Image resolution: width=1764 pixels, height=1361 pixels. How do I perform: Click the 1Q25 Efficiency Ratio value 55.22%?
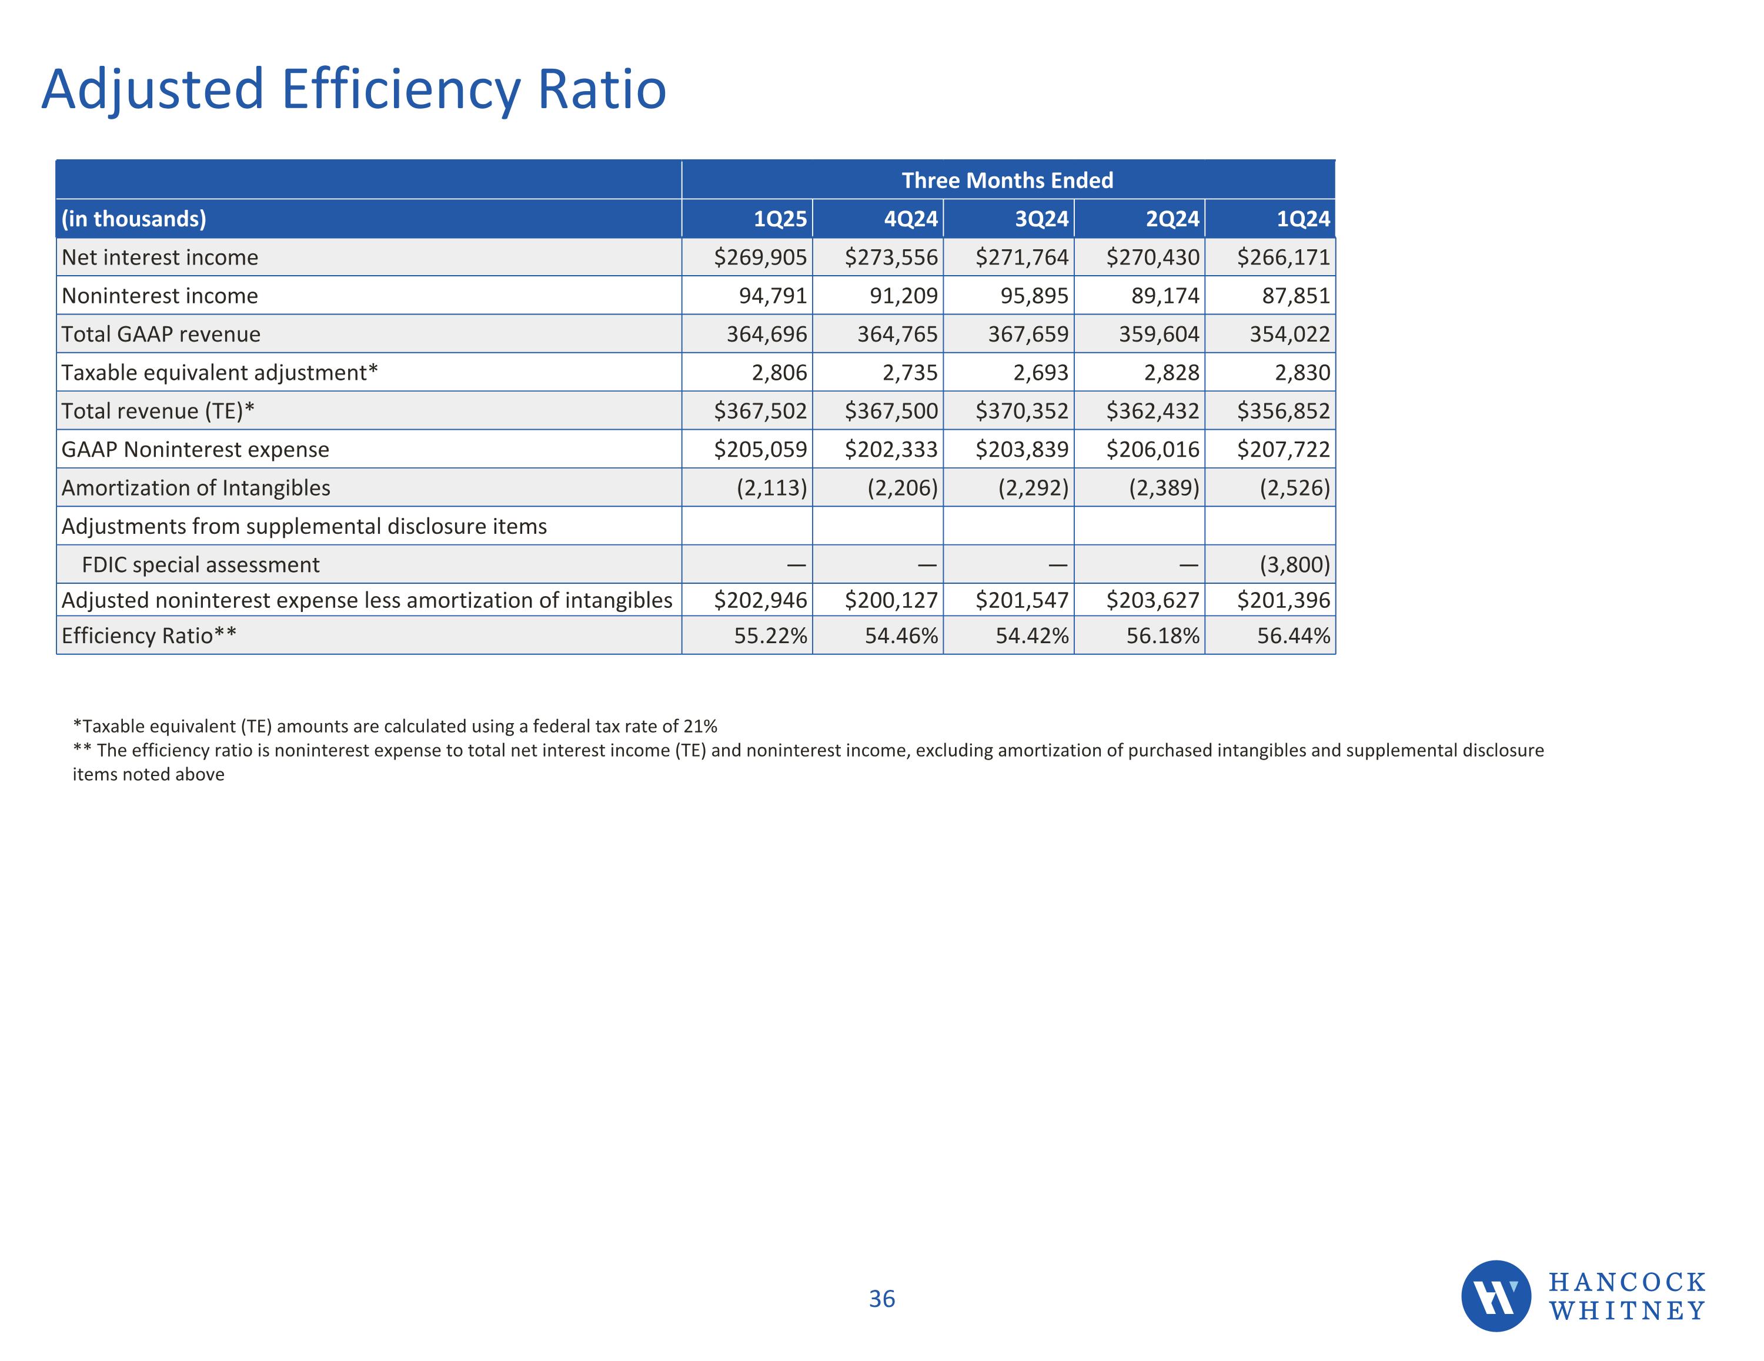point(770,637)
